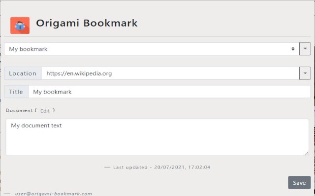Click the Last updated timestamp text

(x=162, y=167)
